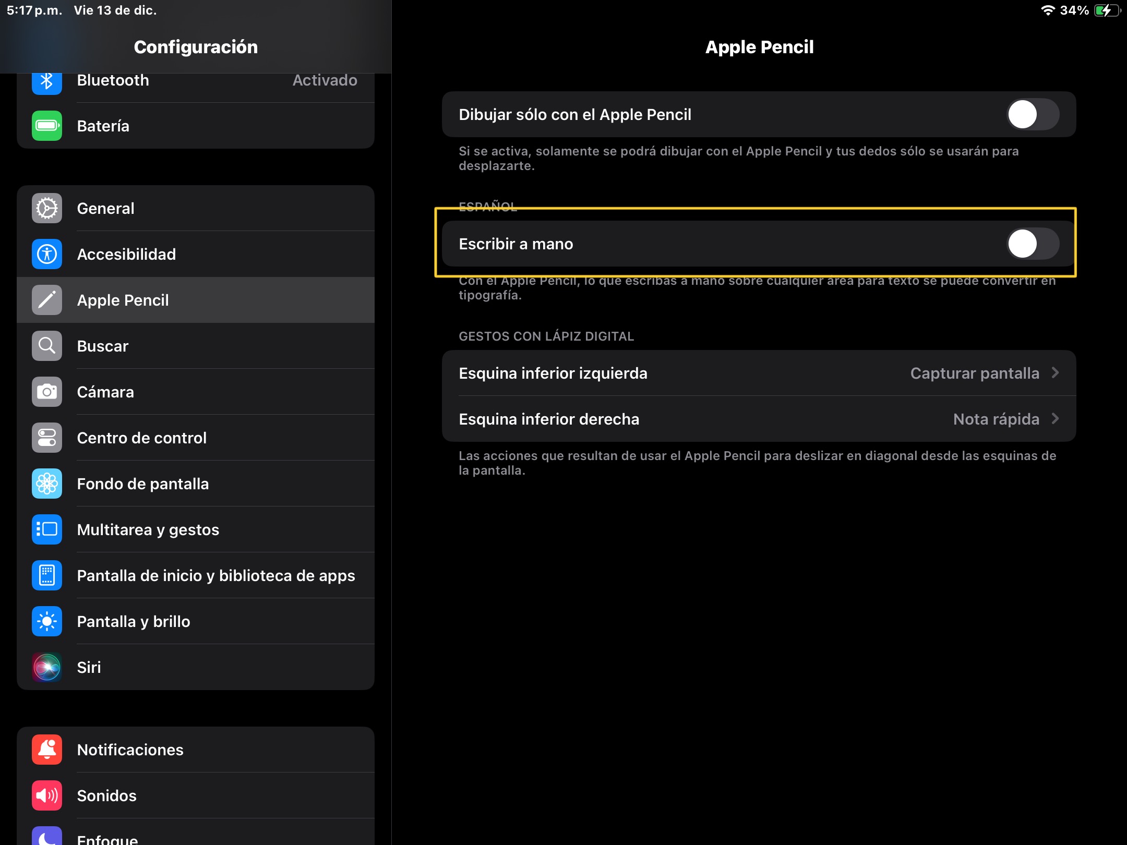This screenshot has height=845, width=1127.
Task: Tap the Siri icon
Action: tap(47, 667)
